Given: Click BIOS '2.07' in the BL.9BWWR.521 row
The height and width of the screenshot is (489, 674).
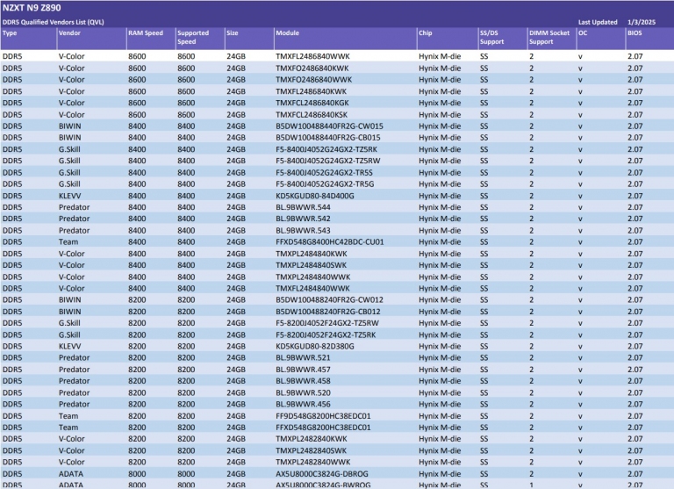Looking at the screenshot, I should coord(635,358).
